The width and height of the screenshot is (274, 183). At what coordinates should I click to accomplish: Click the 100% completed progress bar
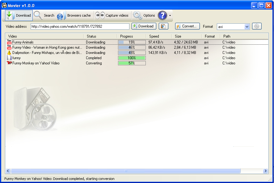132,58
